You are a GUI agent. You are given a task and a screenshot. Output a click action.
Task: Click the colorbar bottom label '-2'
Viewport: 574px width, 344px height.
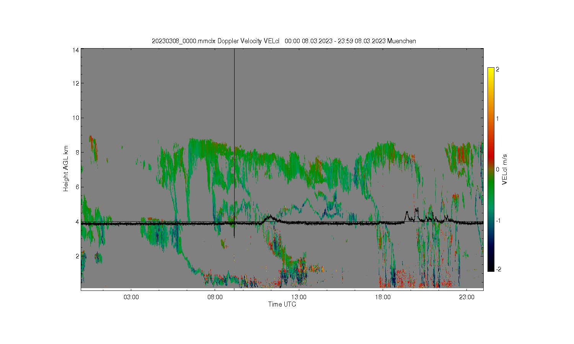click(498, 269)
